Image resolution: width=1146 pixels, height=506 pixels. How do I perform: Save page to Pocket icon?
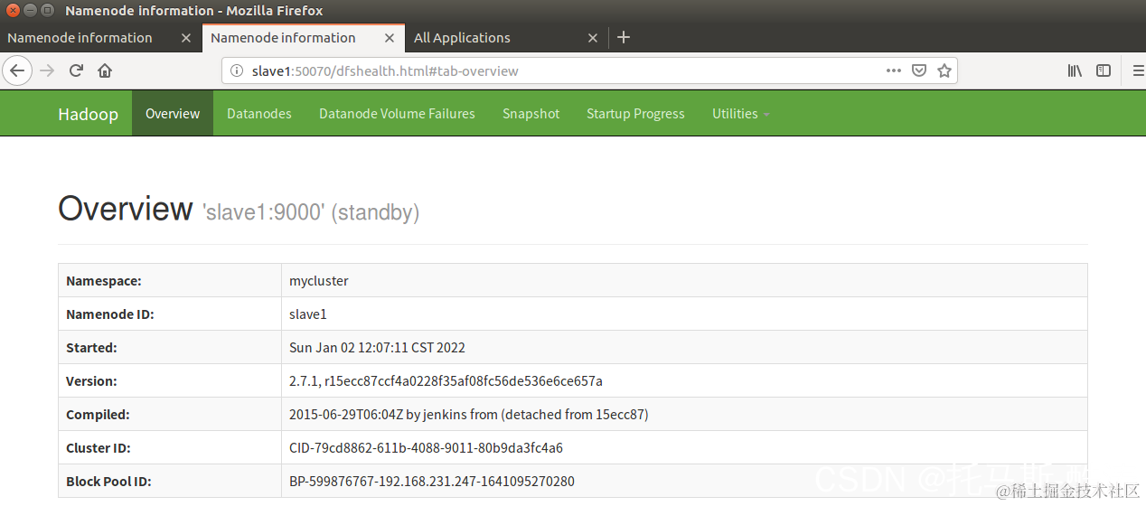pyautogui.click(x=918, y=70)
